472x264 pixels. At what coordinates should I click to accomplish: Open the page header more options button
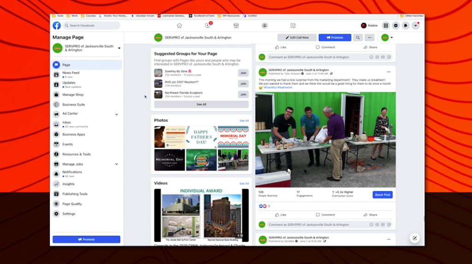click(369, 38)
